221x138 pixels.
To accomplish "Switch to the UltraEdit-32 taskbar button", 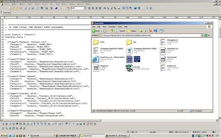I will (117, 136).
